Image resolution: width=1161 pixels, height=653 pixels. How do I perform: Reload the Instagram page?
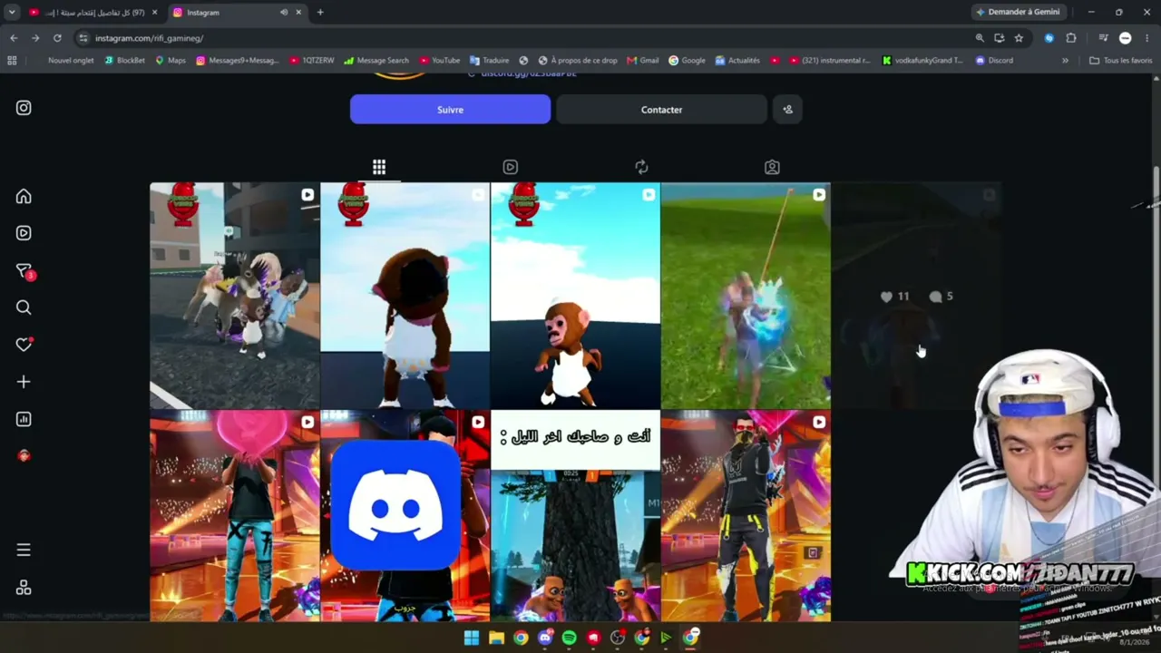pos(57,38)
